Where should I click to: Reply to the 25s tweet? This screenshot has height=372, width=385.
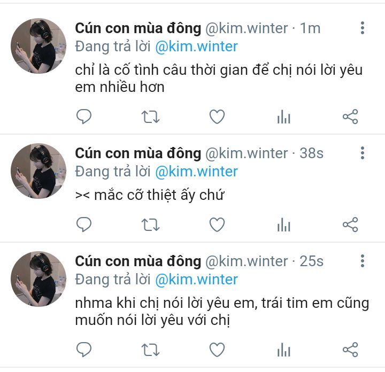84,349
